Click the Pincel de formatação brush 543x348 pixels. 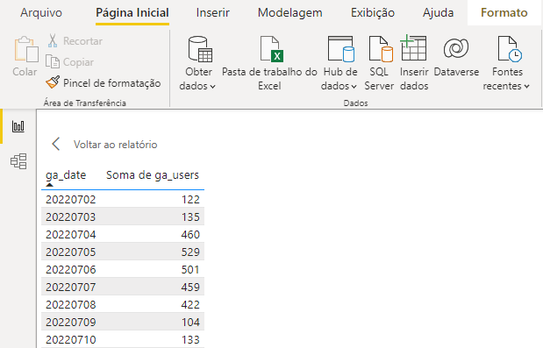tap(53, 82)
